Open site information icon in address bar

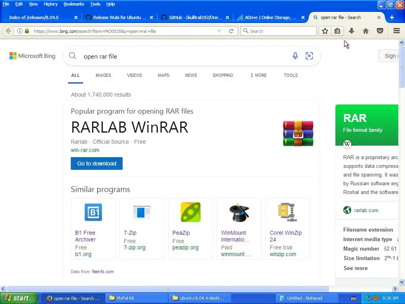(x=20, y=31)
